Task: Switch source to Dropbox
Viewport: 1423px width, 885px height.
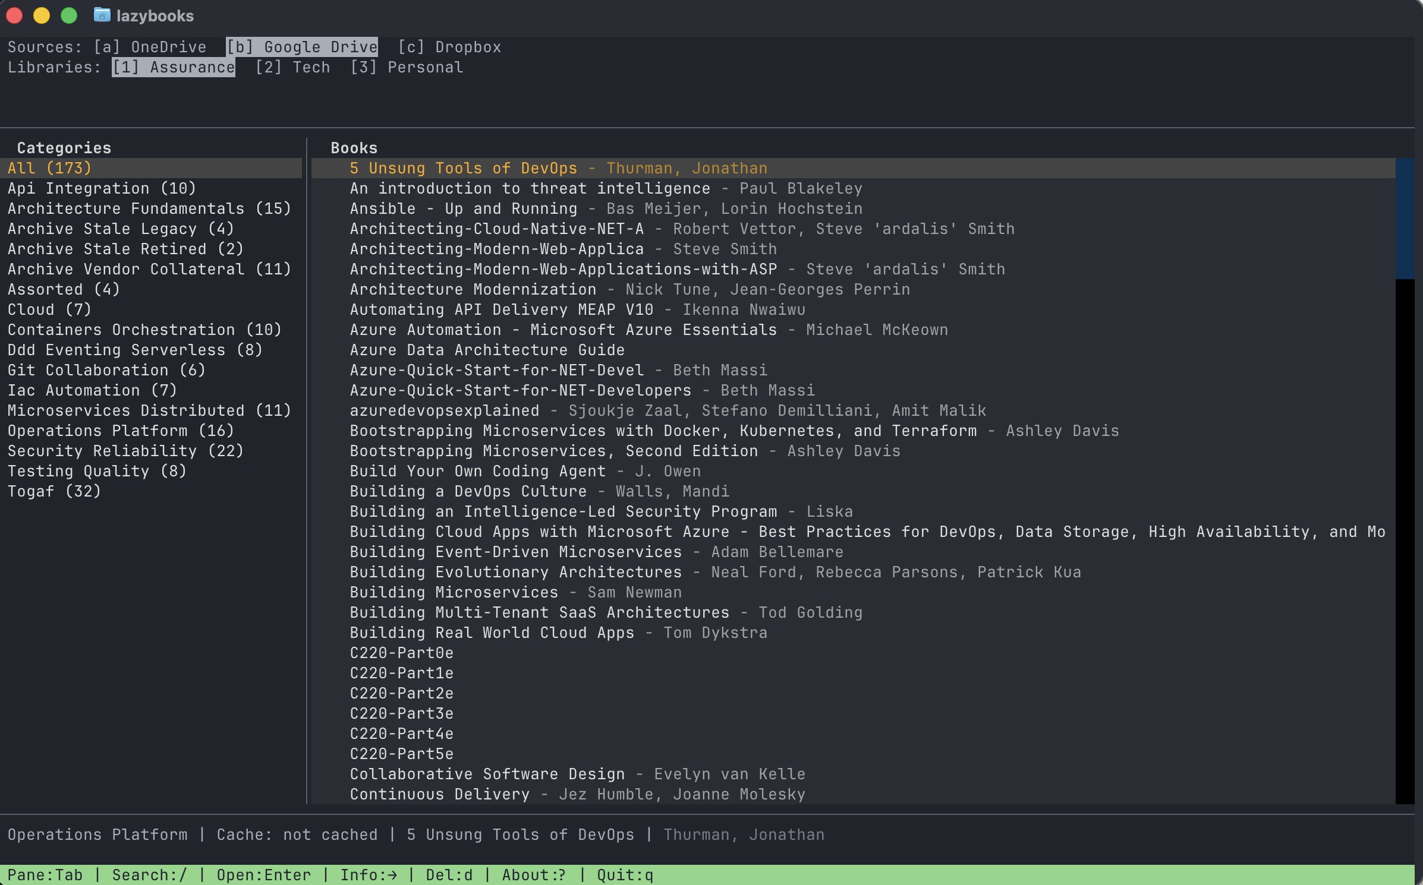Action: 449,47
